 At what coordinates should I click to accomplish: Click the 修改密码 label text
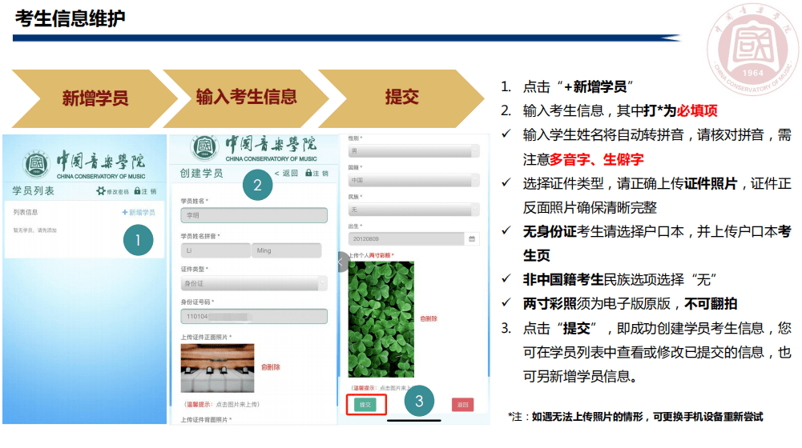(x=118, y=192)
